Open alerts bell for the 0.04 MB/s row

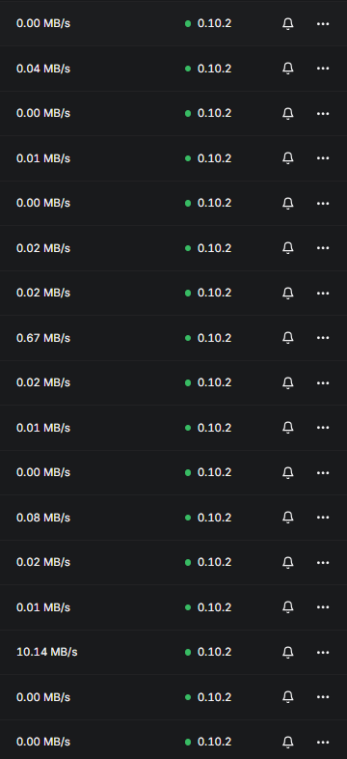tap(287, 69)
